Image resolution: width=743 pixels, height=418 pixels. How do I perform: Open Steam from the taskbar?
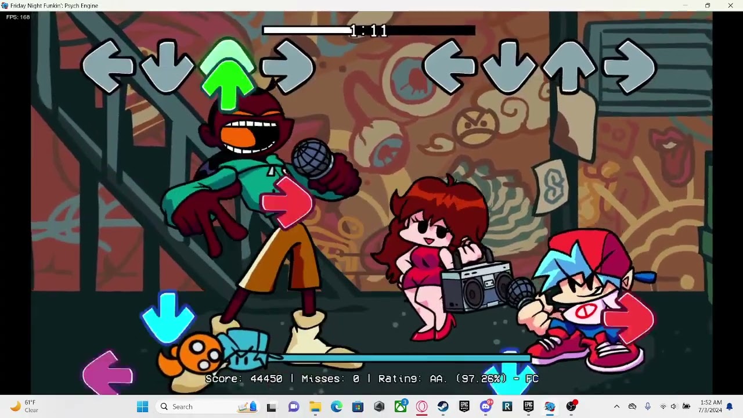coord(443,406)
